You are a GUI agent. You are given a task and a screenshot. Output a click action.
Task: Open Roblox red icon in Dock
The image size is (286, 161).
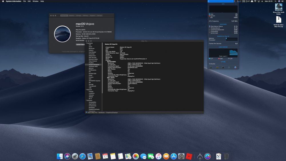[x=189, y=156]
